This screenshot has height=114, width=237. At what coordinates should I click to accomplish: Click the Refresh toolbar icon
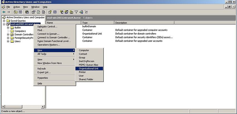pyautogui.click(x=38, y=12)
